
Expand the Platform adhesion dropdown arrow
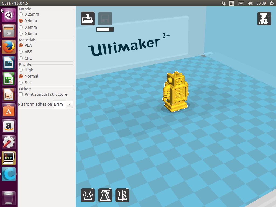70,104
